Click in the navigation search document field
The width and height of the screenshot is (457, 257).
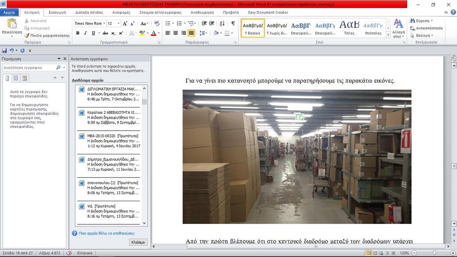pos(29,67)
